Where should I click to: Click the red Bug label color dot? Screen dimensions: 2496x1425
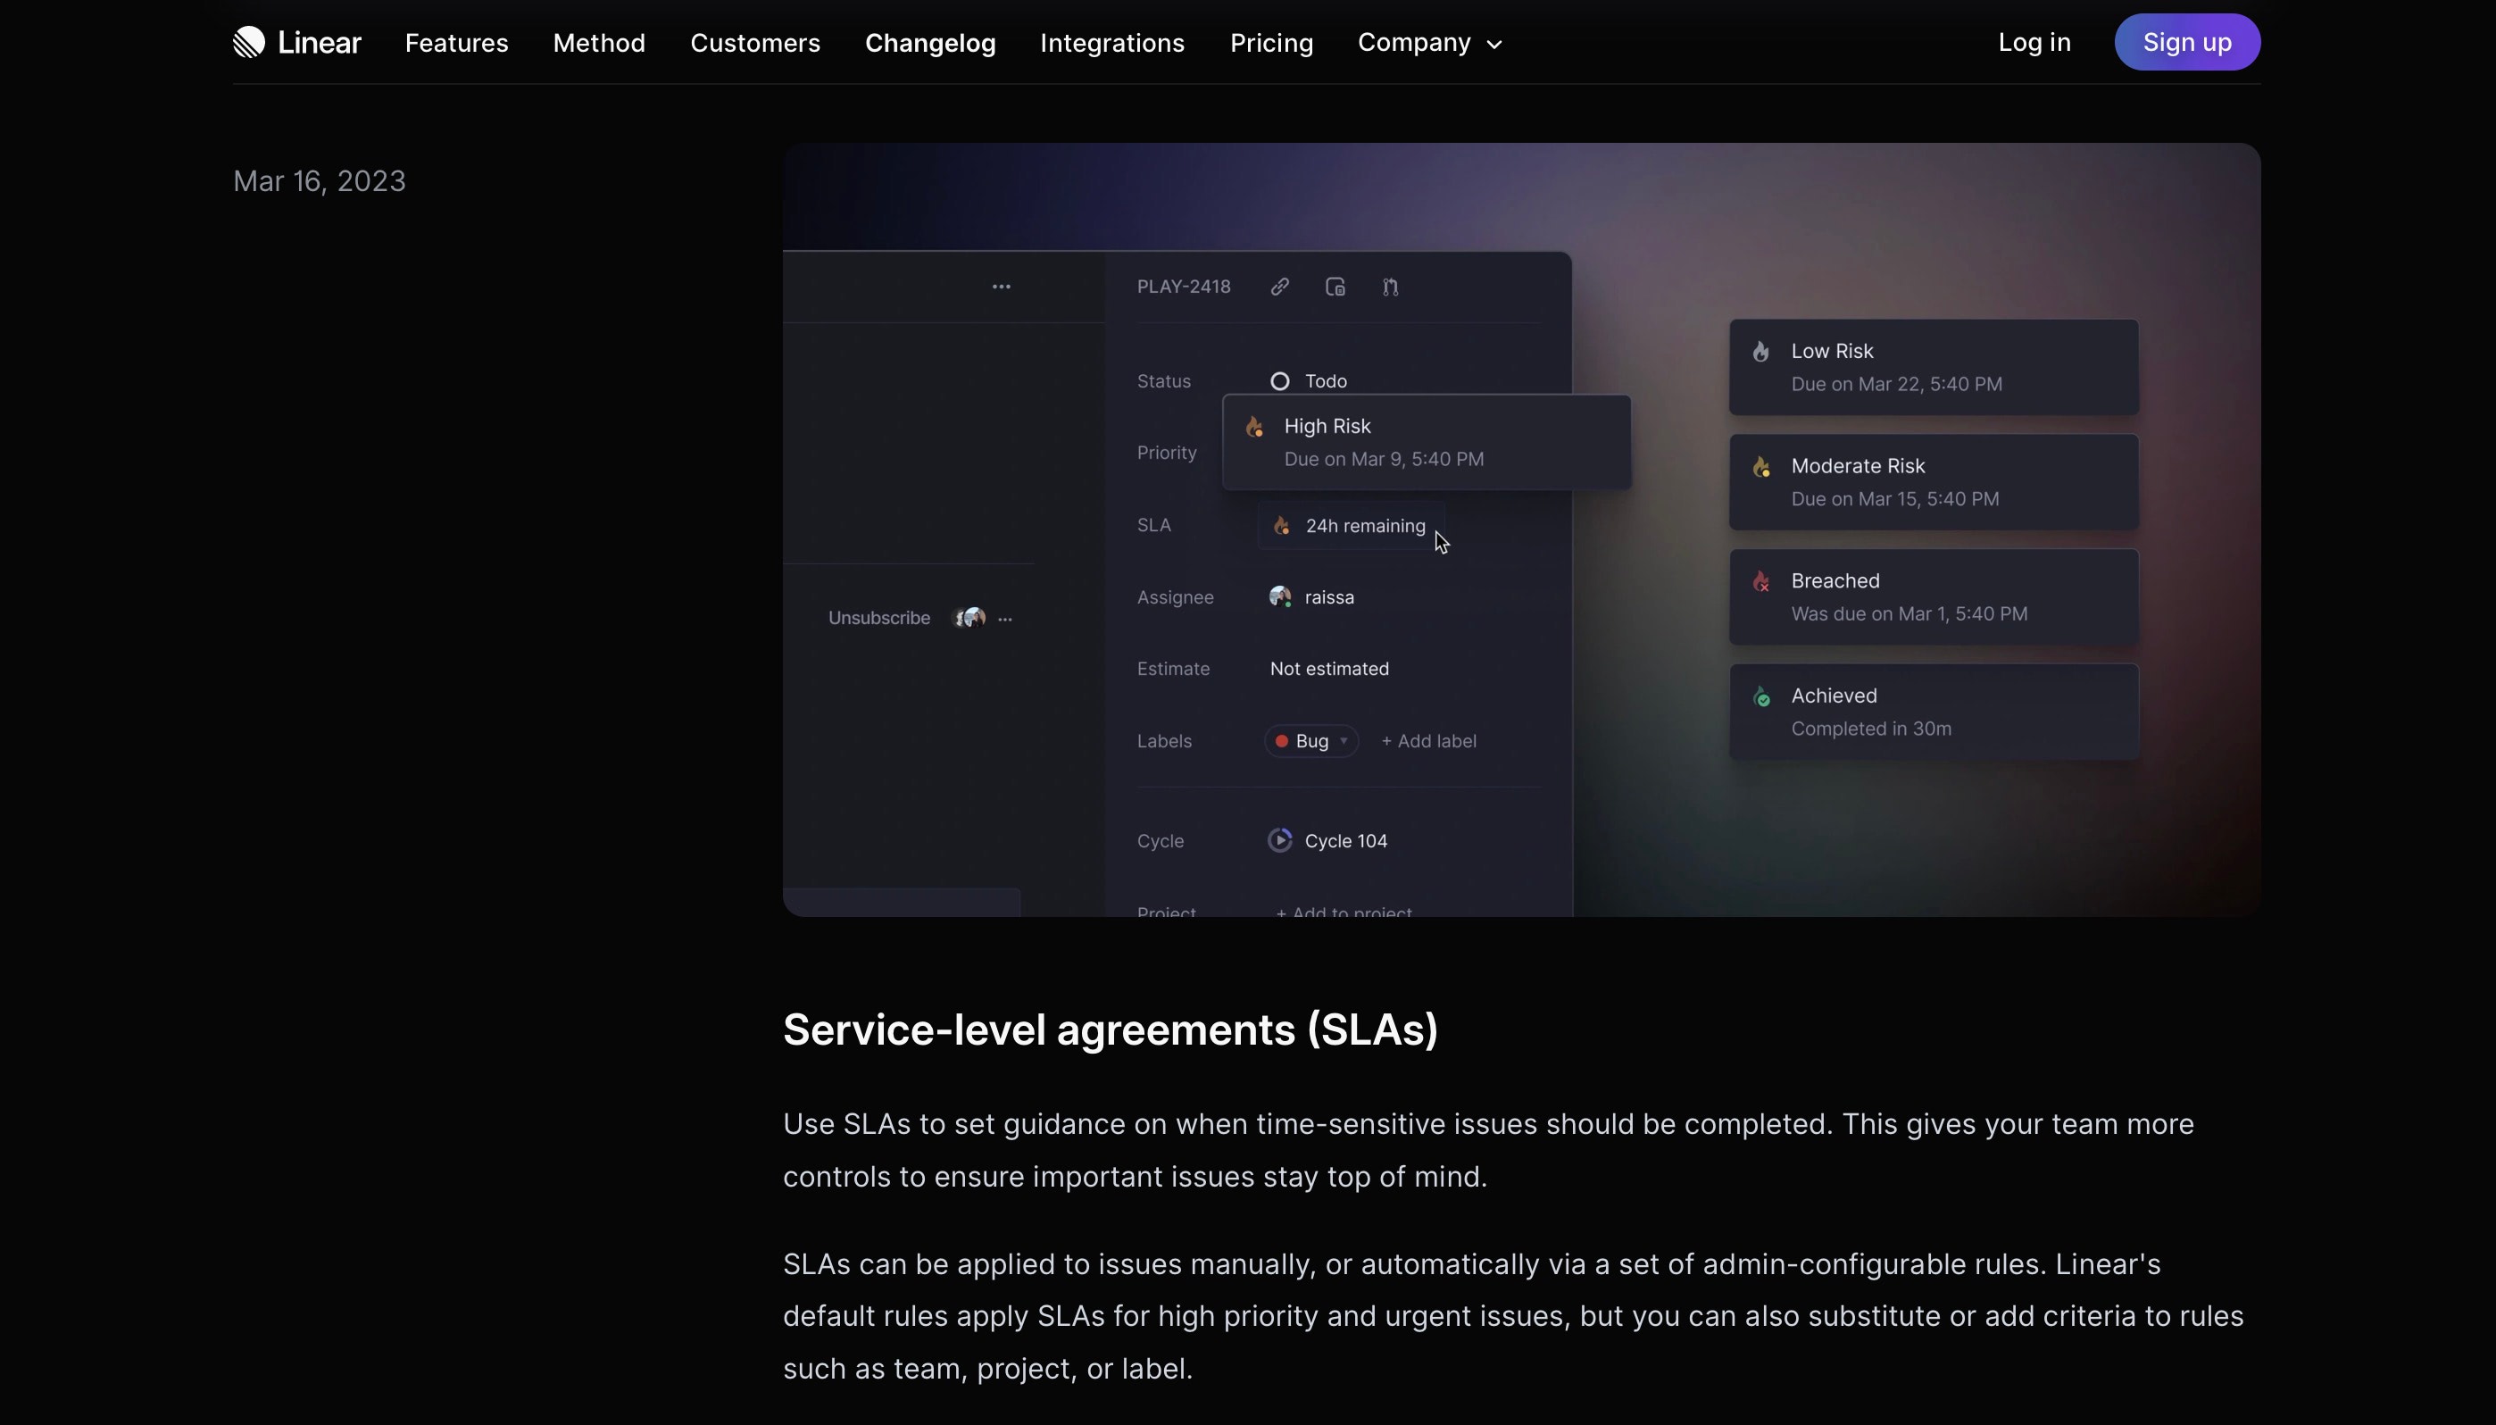[x=1281, y=741]
